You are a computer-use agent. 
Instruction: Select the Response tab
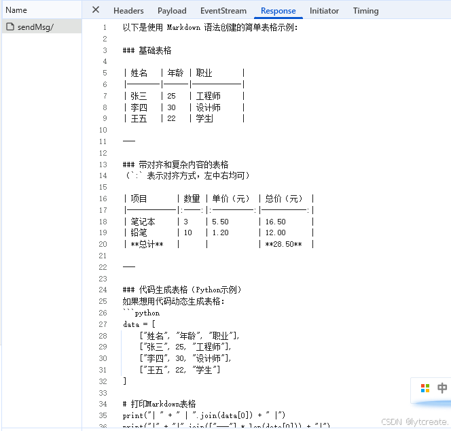point(278,11)
